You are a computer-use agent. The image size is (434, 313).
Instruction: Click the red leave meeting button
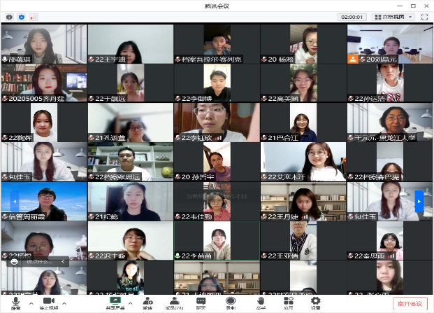click(x=410, y=303)
